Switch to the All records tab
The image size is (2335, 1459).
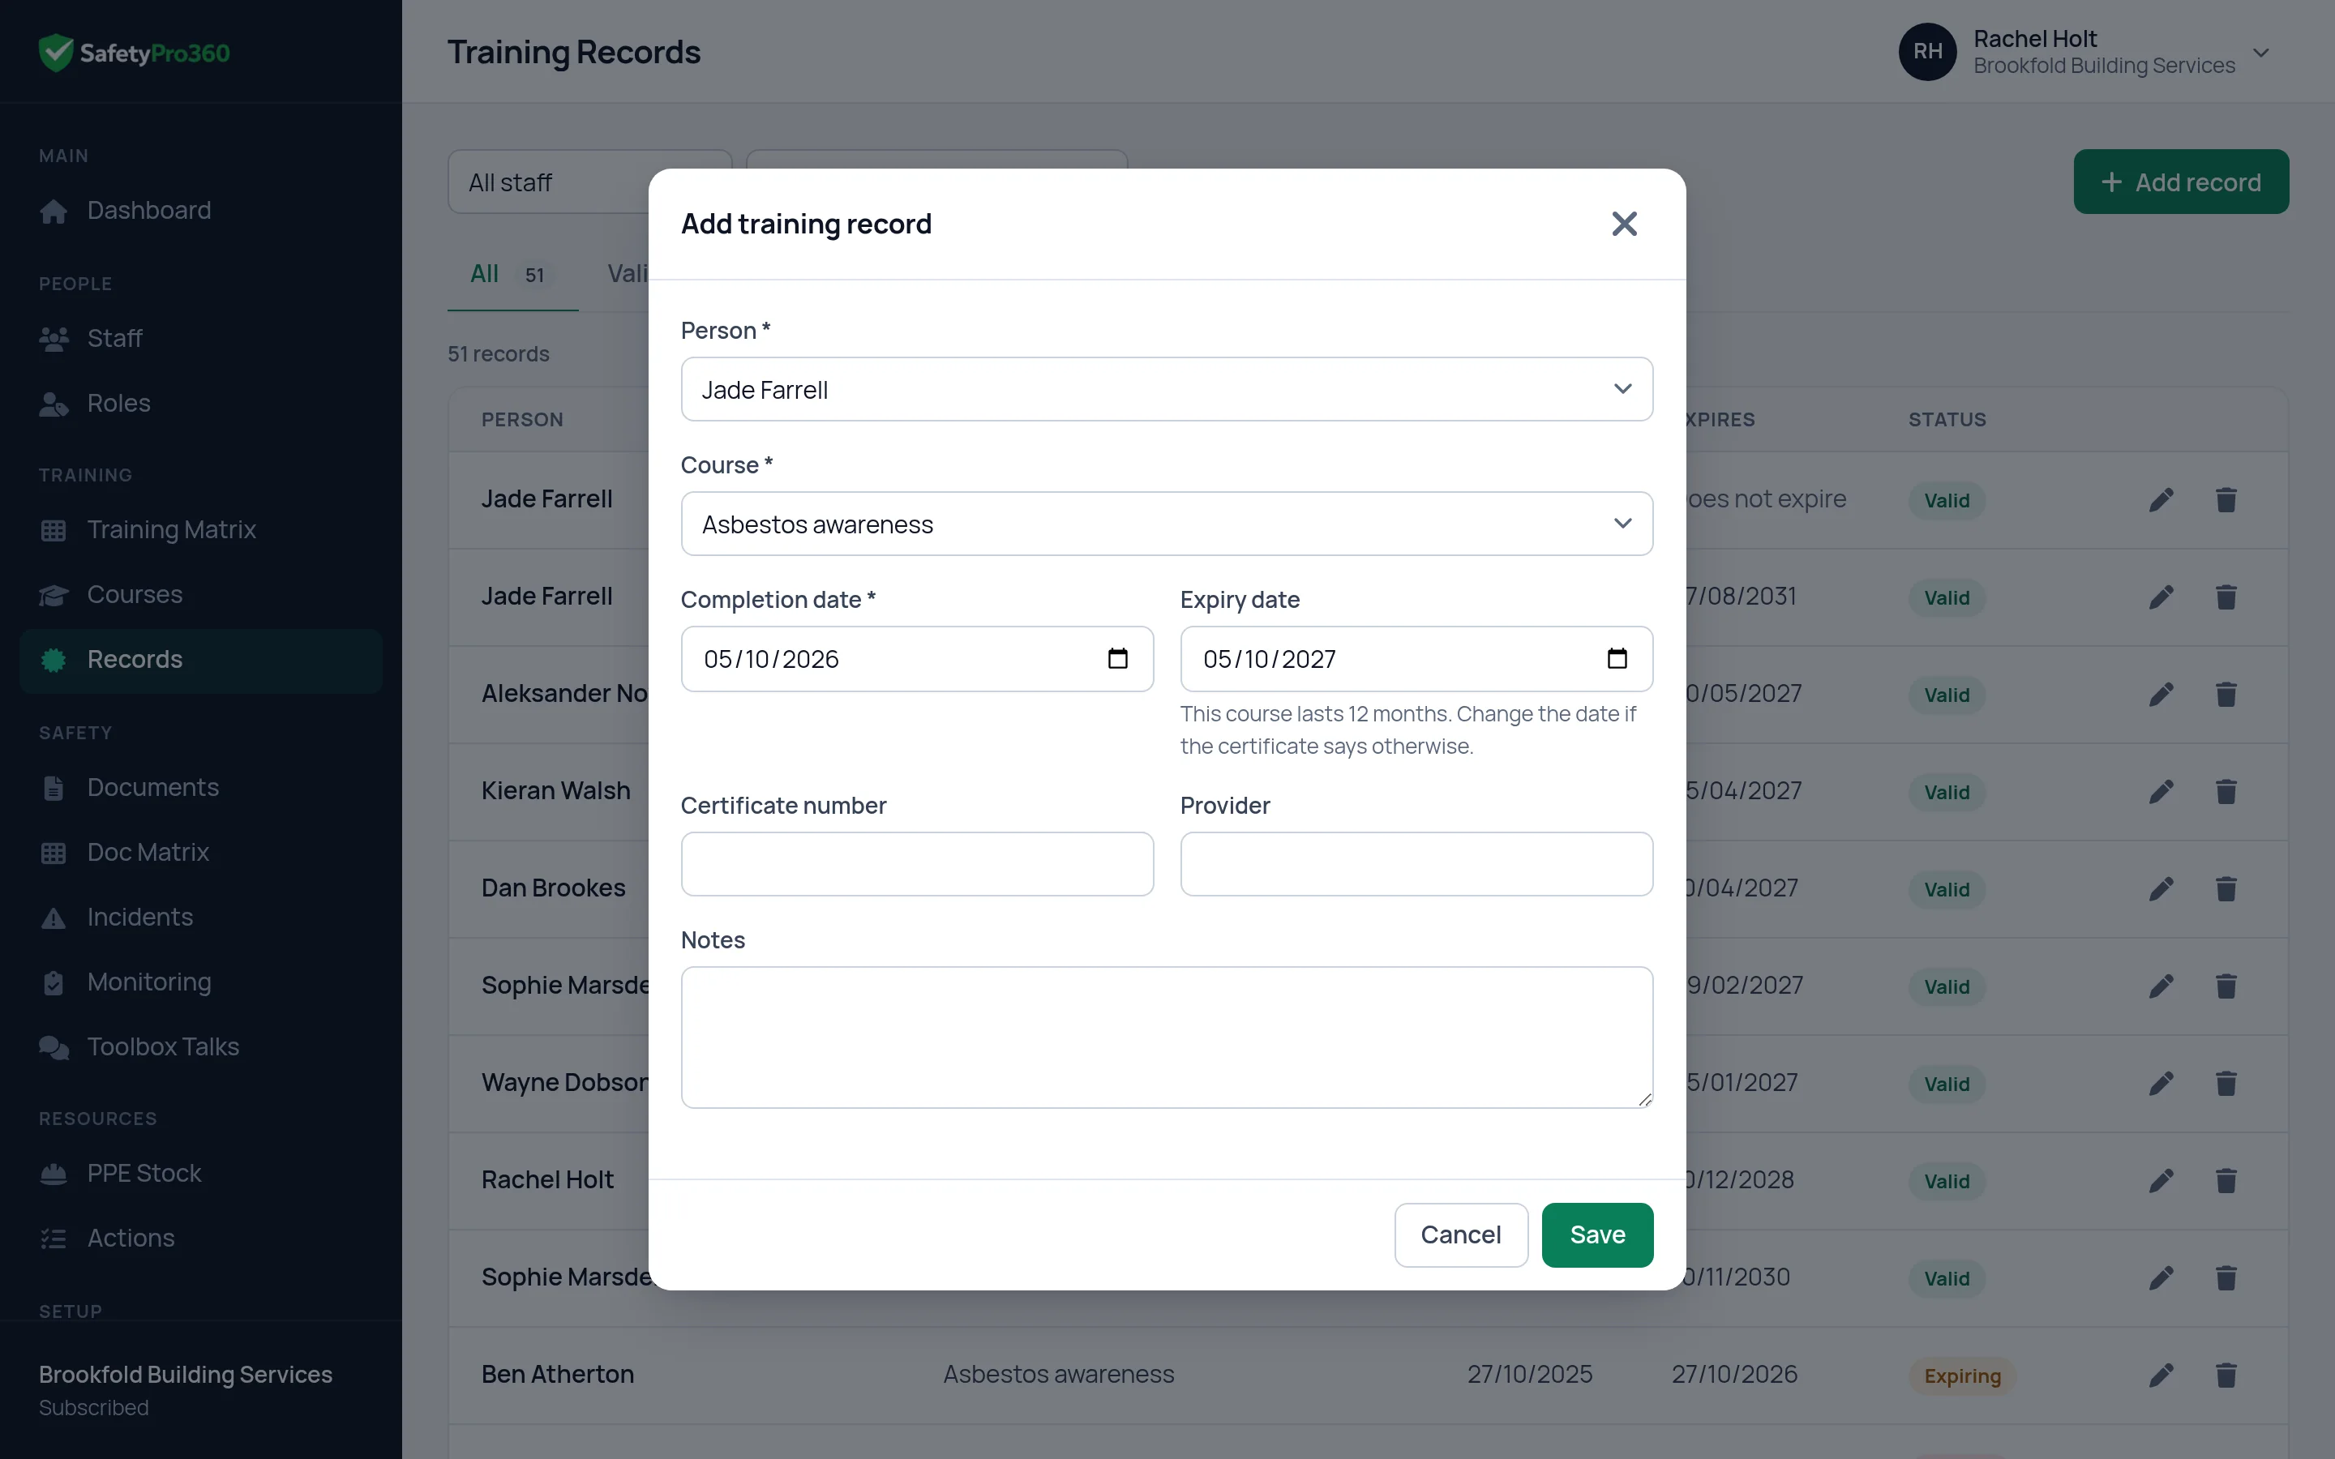coord(512,274)
